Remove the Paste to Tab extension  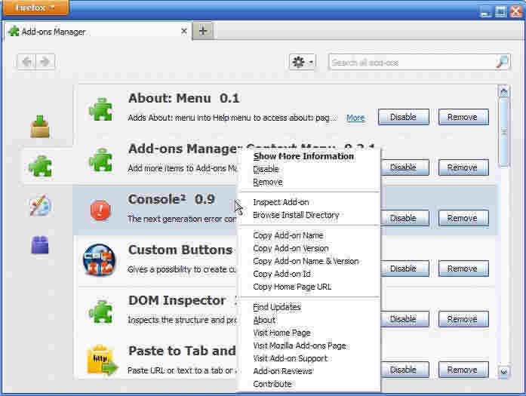pos(463,370)
